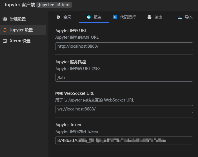
Task: Focus the Jupyter Token input field
Action: click(124, 140)
